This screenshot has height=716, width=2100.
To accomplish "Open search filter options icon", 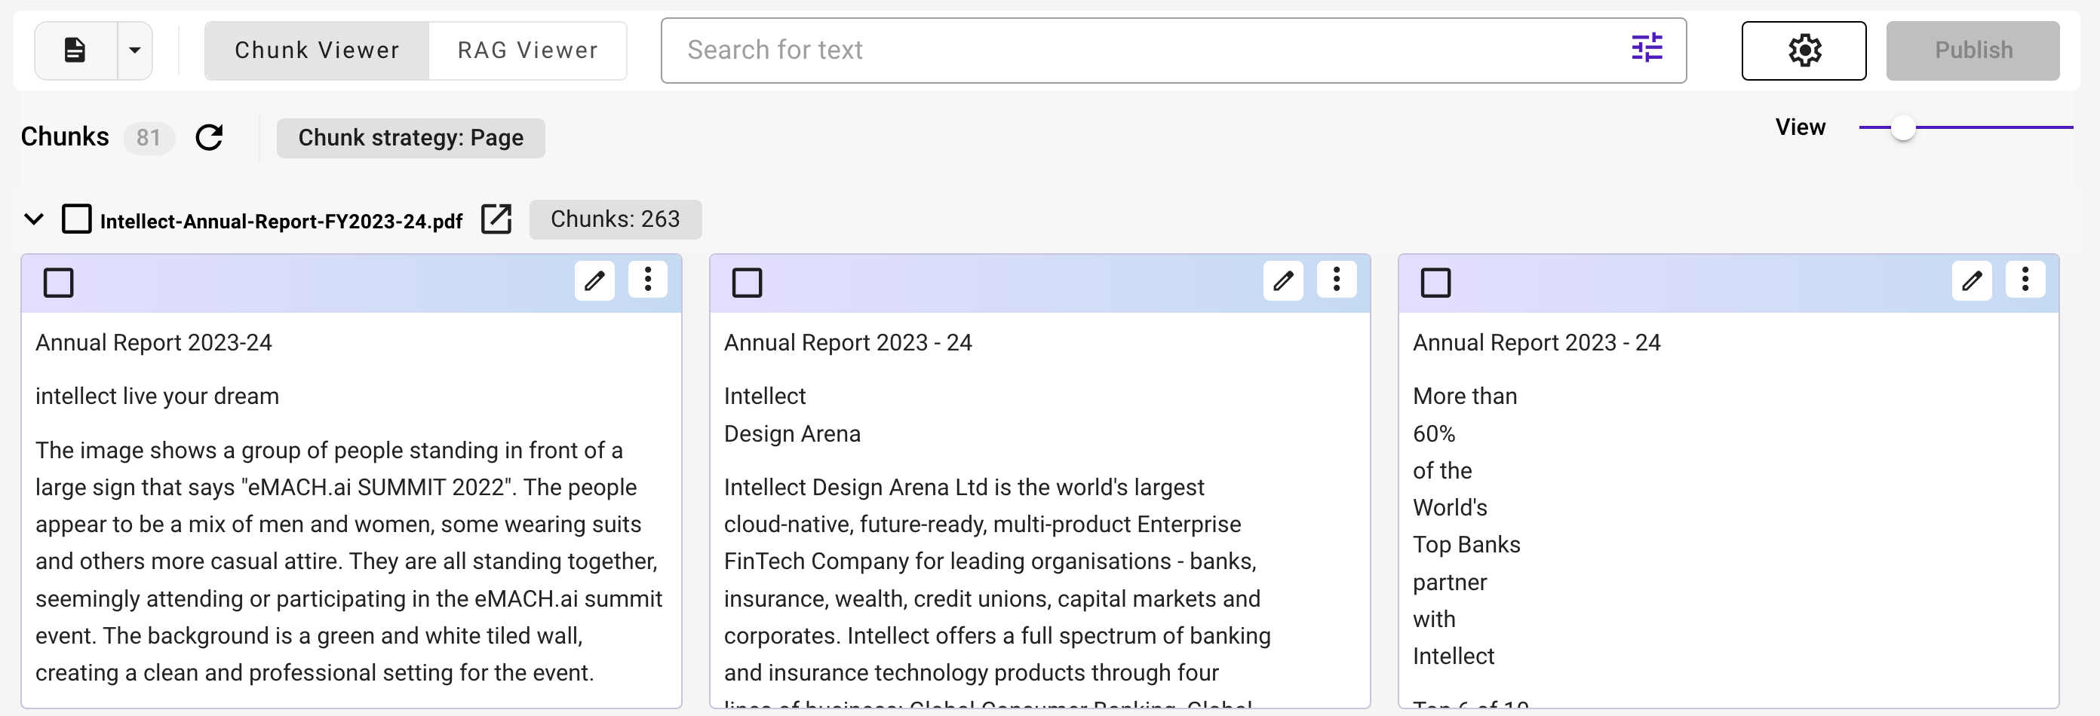I will point(1647,48).
